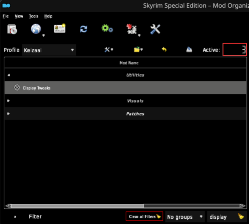Image resolution: width=249 pixels, height=224 pixels.
Task: Click the Nexus globe browser icon
Action: 36,29
